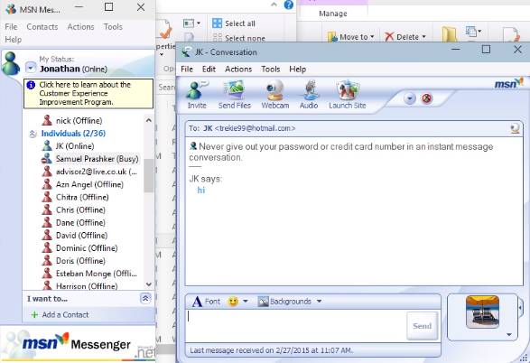Collapse the I want to... panel chevron
Screen dimensions: 530x363
[145, 299]
